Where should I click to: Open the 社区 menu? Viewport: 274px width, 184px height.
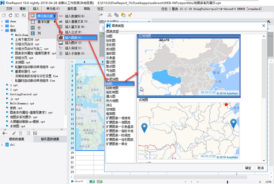(100, 9)
